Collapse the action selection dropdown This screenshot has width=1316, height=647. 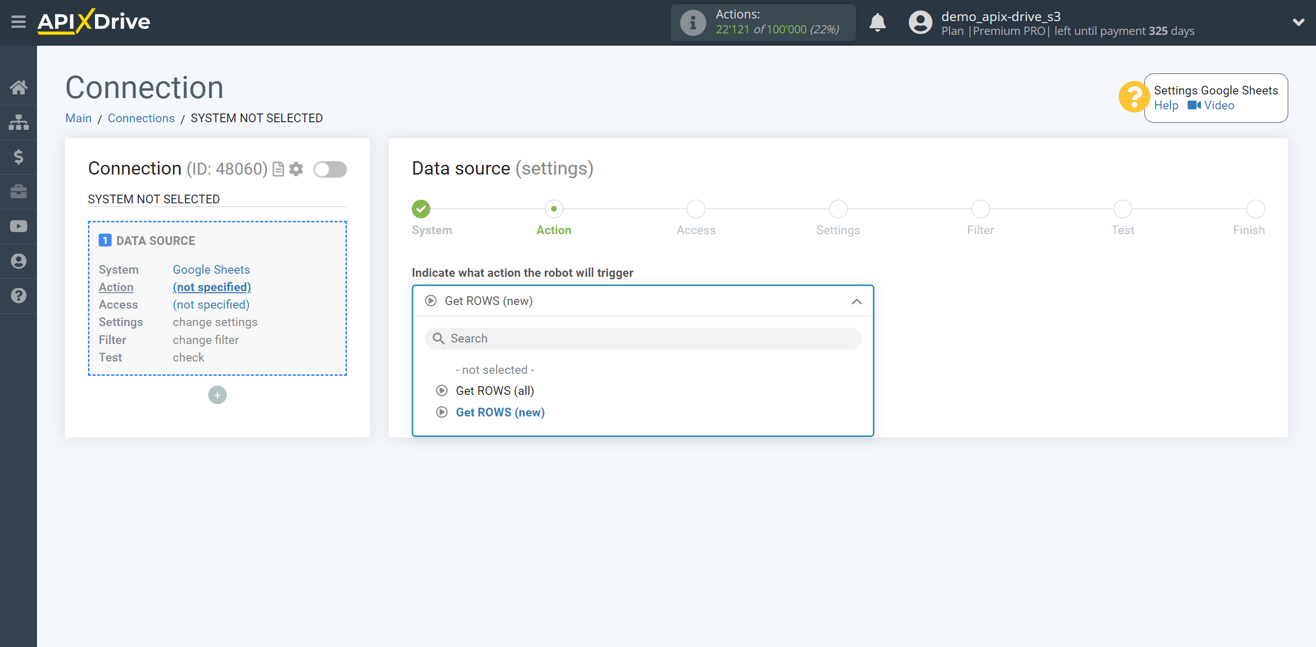[x=858, y=301]
